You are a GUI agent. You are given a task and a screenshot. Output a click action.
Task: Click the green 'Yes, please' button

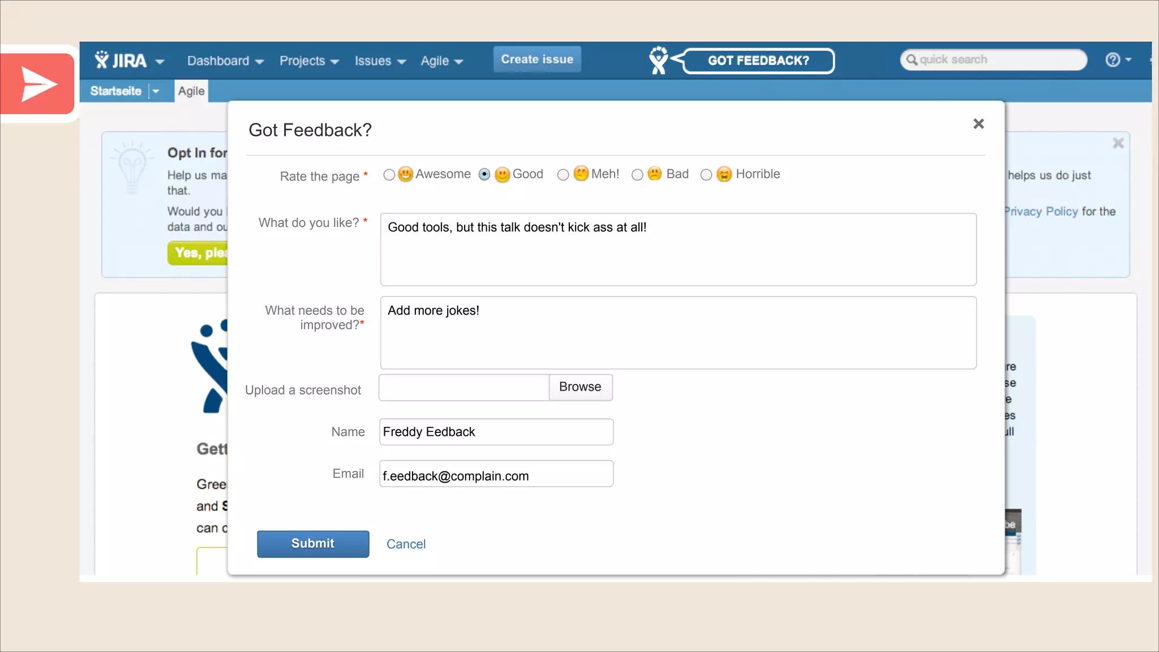pyautogui.click(x=198, y=253)
